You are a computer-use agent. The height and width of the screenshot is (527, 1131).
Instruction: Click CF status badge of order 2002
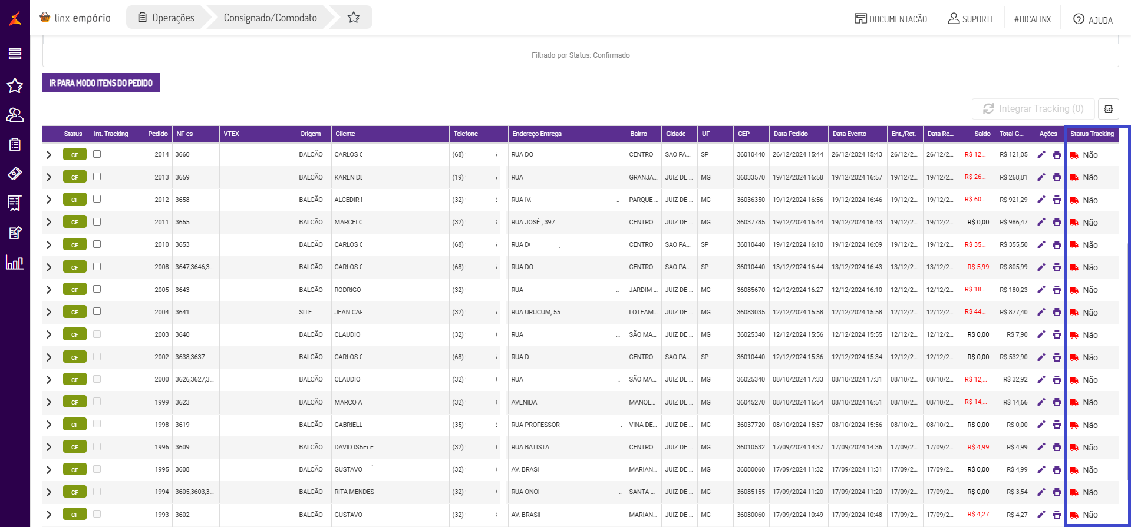[75, 357]
